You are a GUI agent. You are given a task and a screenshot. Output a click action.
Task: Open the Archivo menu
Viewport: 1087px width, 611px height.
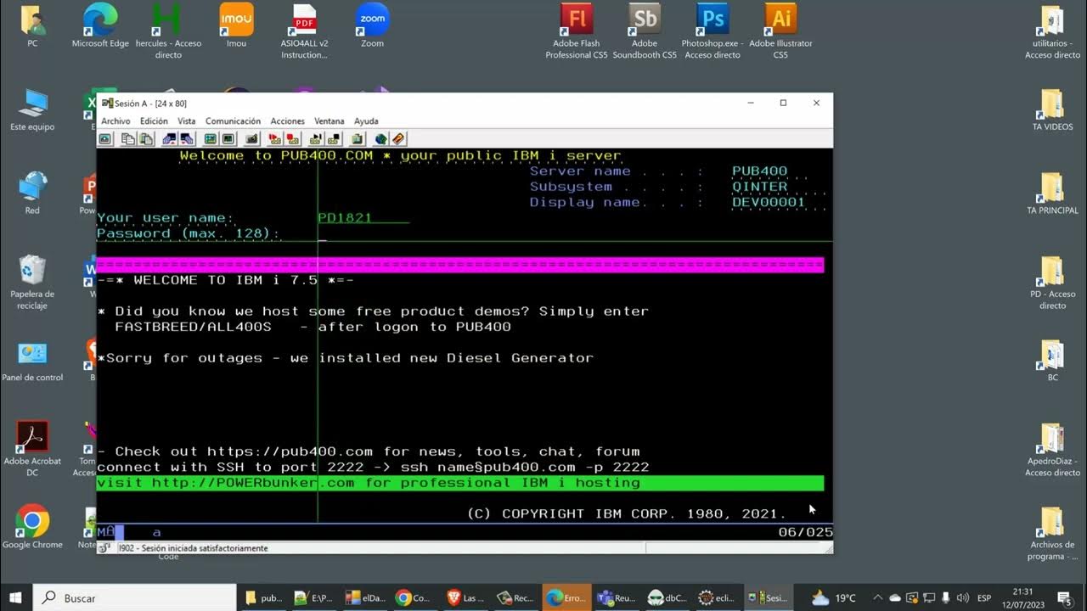pyautogui.click(x=115, y=121)
